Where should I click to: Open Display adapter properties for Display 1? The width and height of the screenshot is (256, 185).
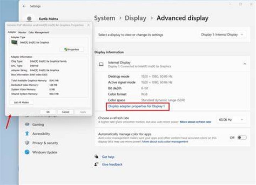click(137, 106)
